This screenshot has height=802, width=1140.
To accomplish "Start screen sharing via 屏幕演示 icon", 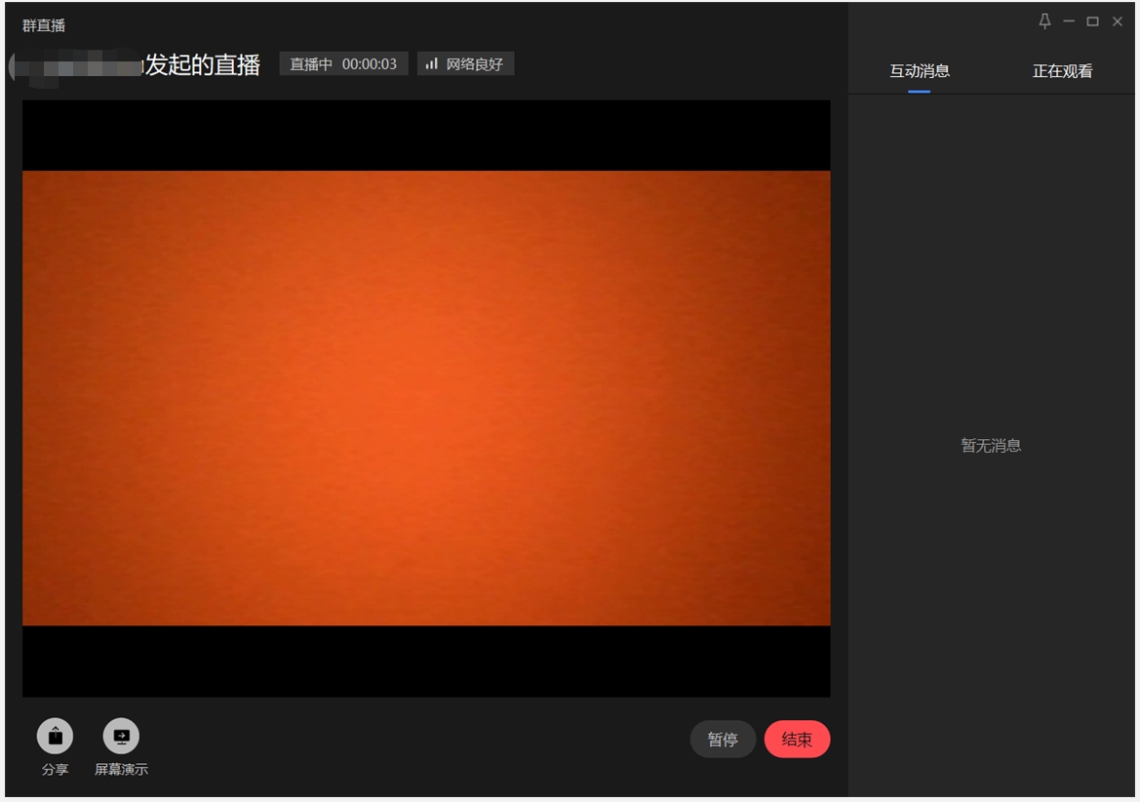I will (121, 737).
